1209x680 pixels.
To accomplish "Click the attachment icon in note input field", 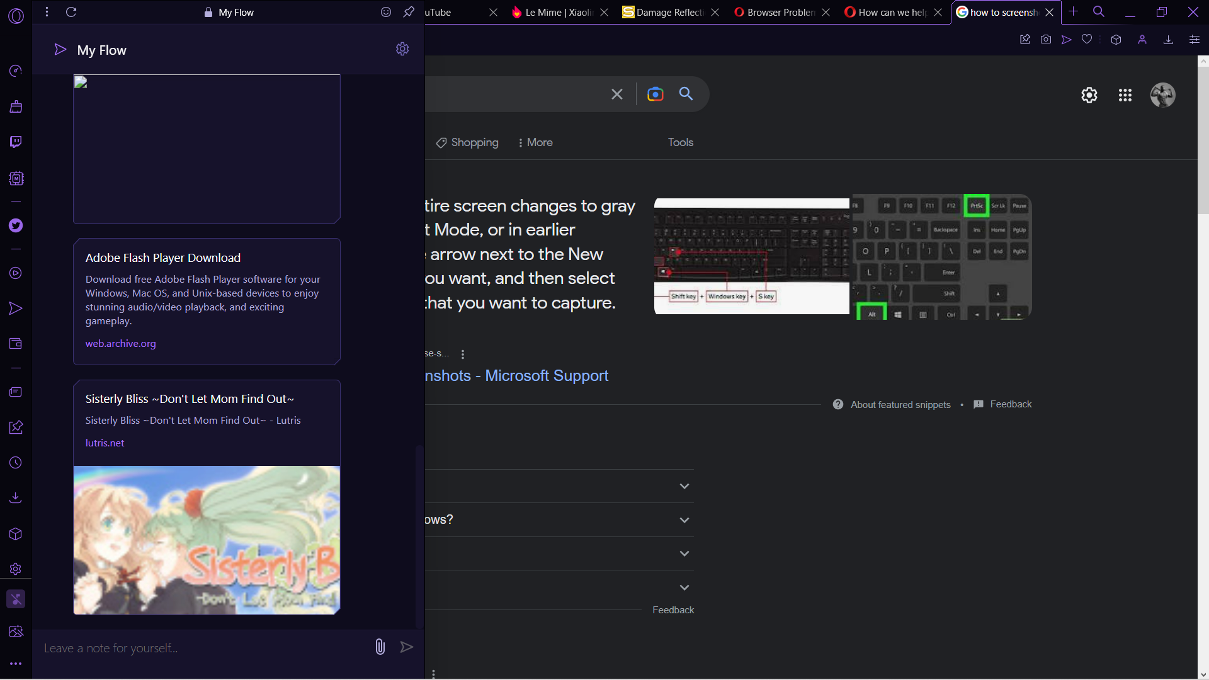I will (380, 647).
